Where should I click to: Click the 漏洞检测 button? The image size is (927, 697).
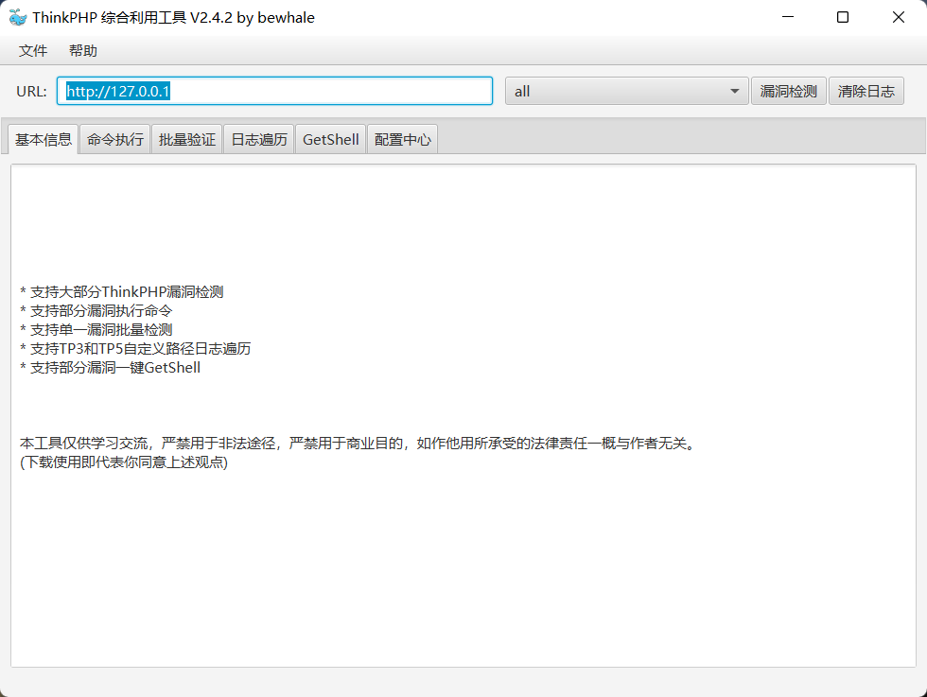click(789, 91)
